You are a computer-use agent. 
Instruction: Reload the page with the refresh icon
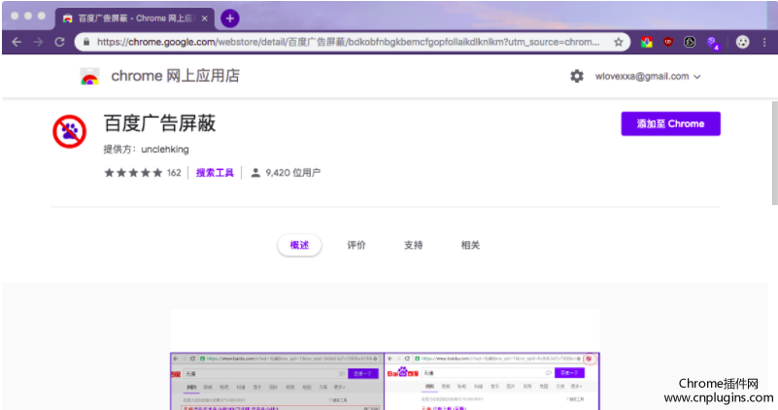click(x=60, y=42)
